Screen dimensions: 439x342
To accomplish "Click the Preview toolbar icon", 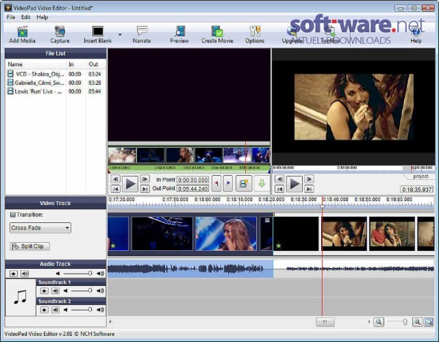I will coord(179,31).
